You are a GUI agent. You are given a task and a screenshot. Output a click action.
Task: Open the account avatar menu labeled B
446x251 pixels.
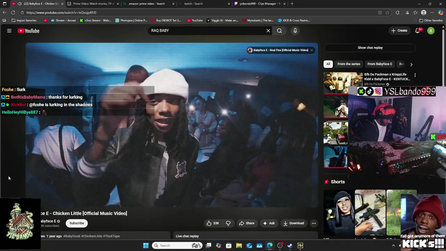point(431,31)
